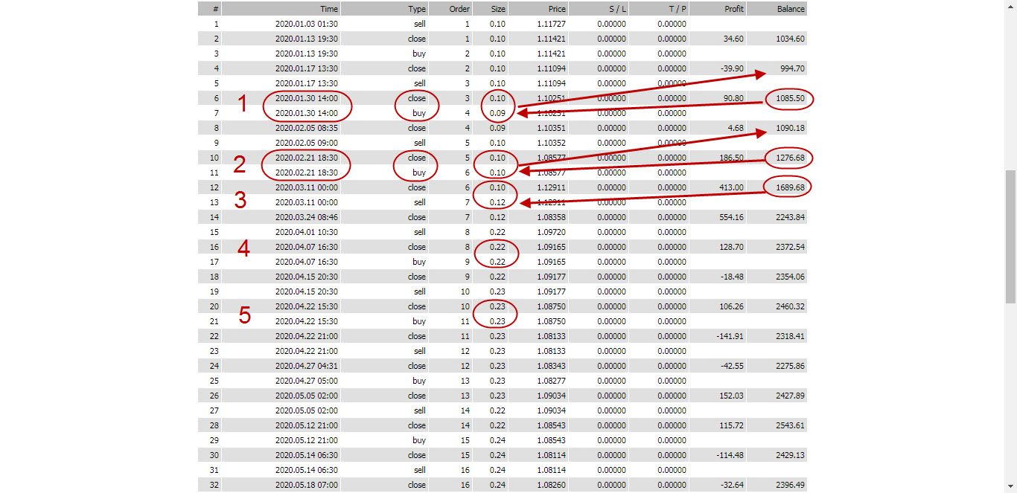Viewport: 1017px width, 493px height.
Task: Click the circled balance value 1085.50
Action: click(x=789, y=98)
